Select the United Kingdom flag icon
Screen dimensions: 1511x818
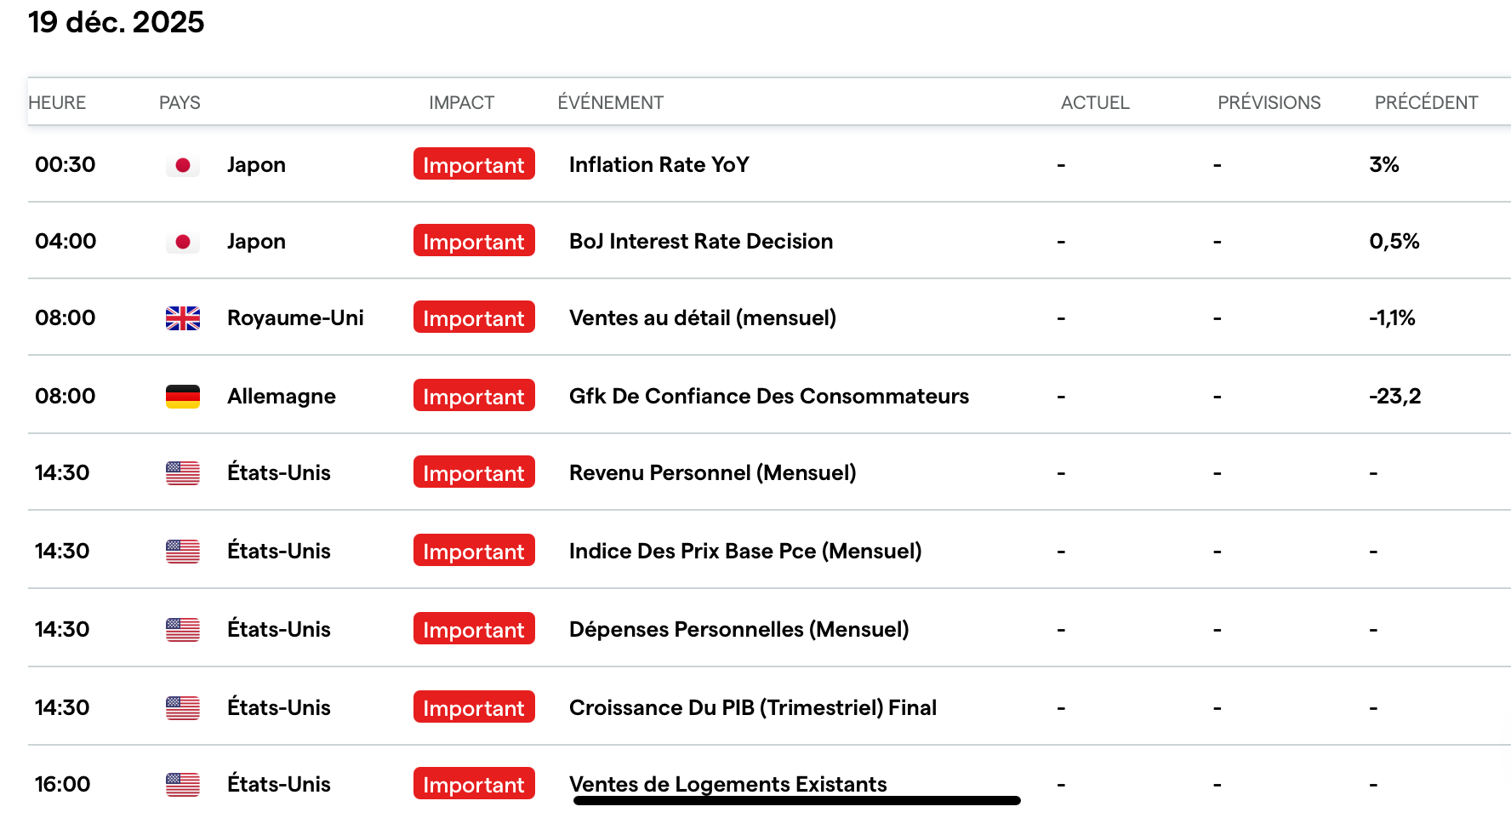point(183,318)
